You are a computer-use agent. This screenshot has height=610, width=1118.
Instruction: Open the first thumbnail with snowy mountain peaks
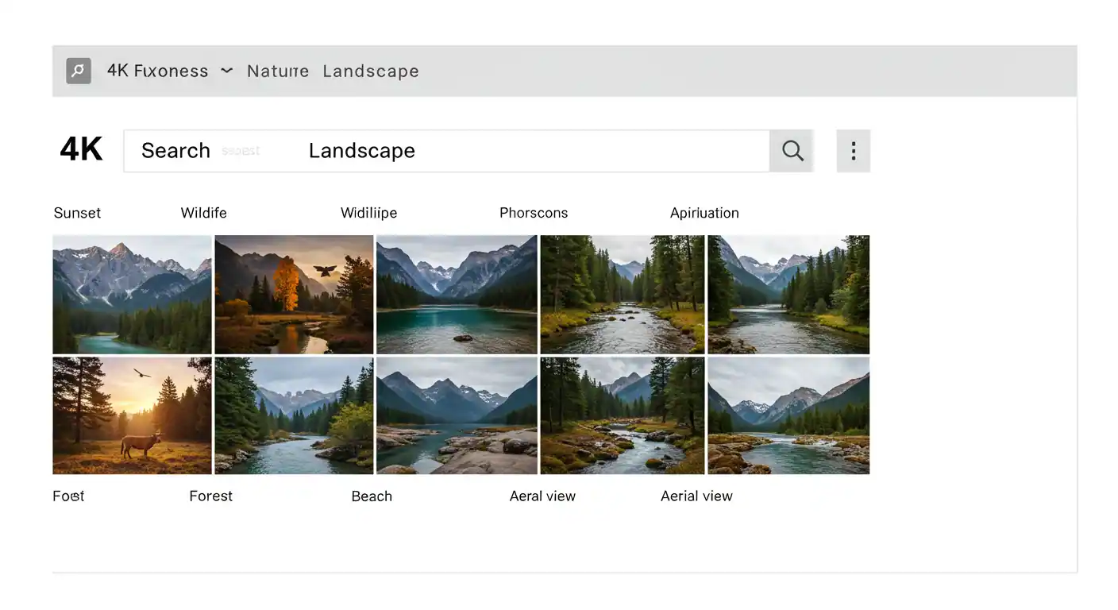click(x=132, y=294)
